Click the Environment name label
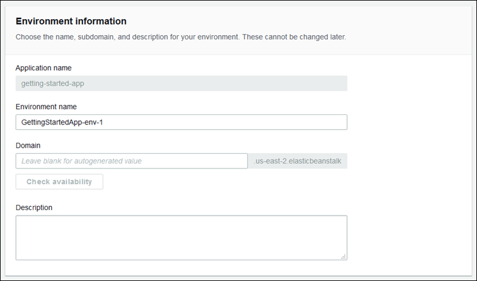The height and width of the screenshot is (281, 477). coord(46,107)
